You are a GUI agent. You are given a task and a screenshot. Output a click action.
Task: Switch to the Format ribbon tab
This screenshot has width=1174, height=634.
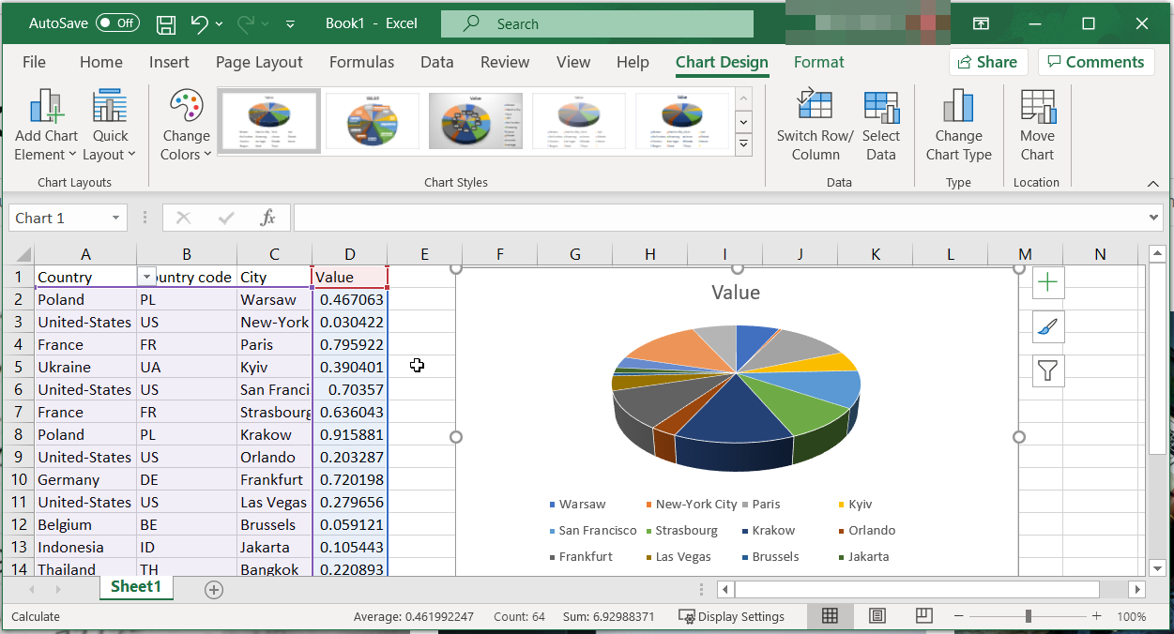tap(818, 62)
